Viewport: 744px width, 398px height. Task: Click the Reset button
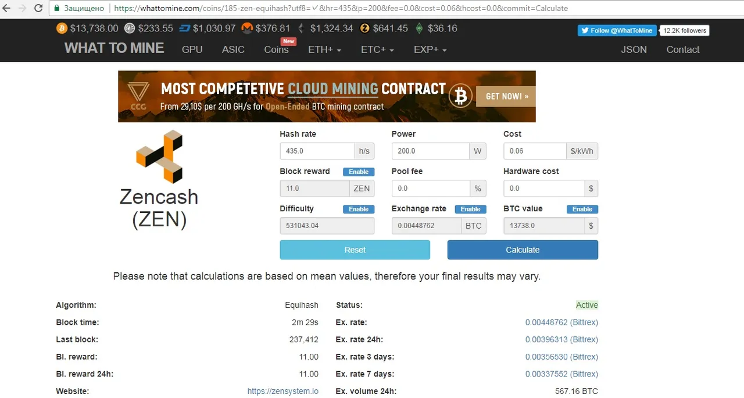[x=355, y=250]
